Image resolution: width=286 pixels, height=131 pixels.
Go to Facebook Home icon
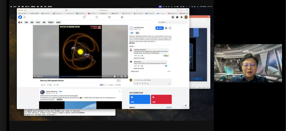[84, 17]
